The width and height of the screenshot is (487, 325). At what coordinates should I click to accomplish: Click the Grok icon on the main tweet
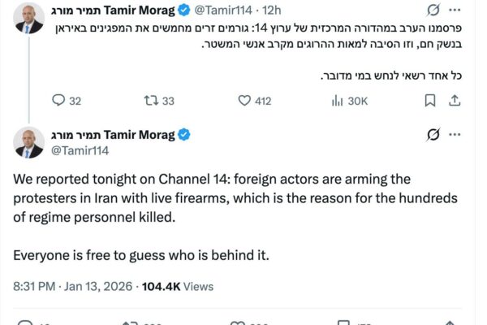click(x=433, y=135)
